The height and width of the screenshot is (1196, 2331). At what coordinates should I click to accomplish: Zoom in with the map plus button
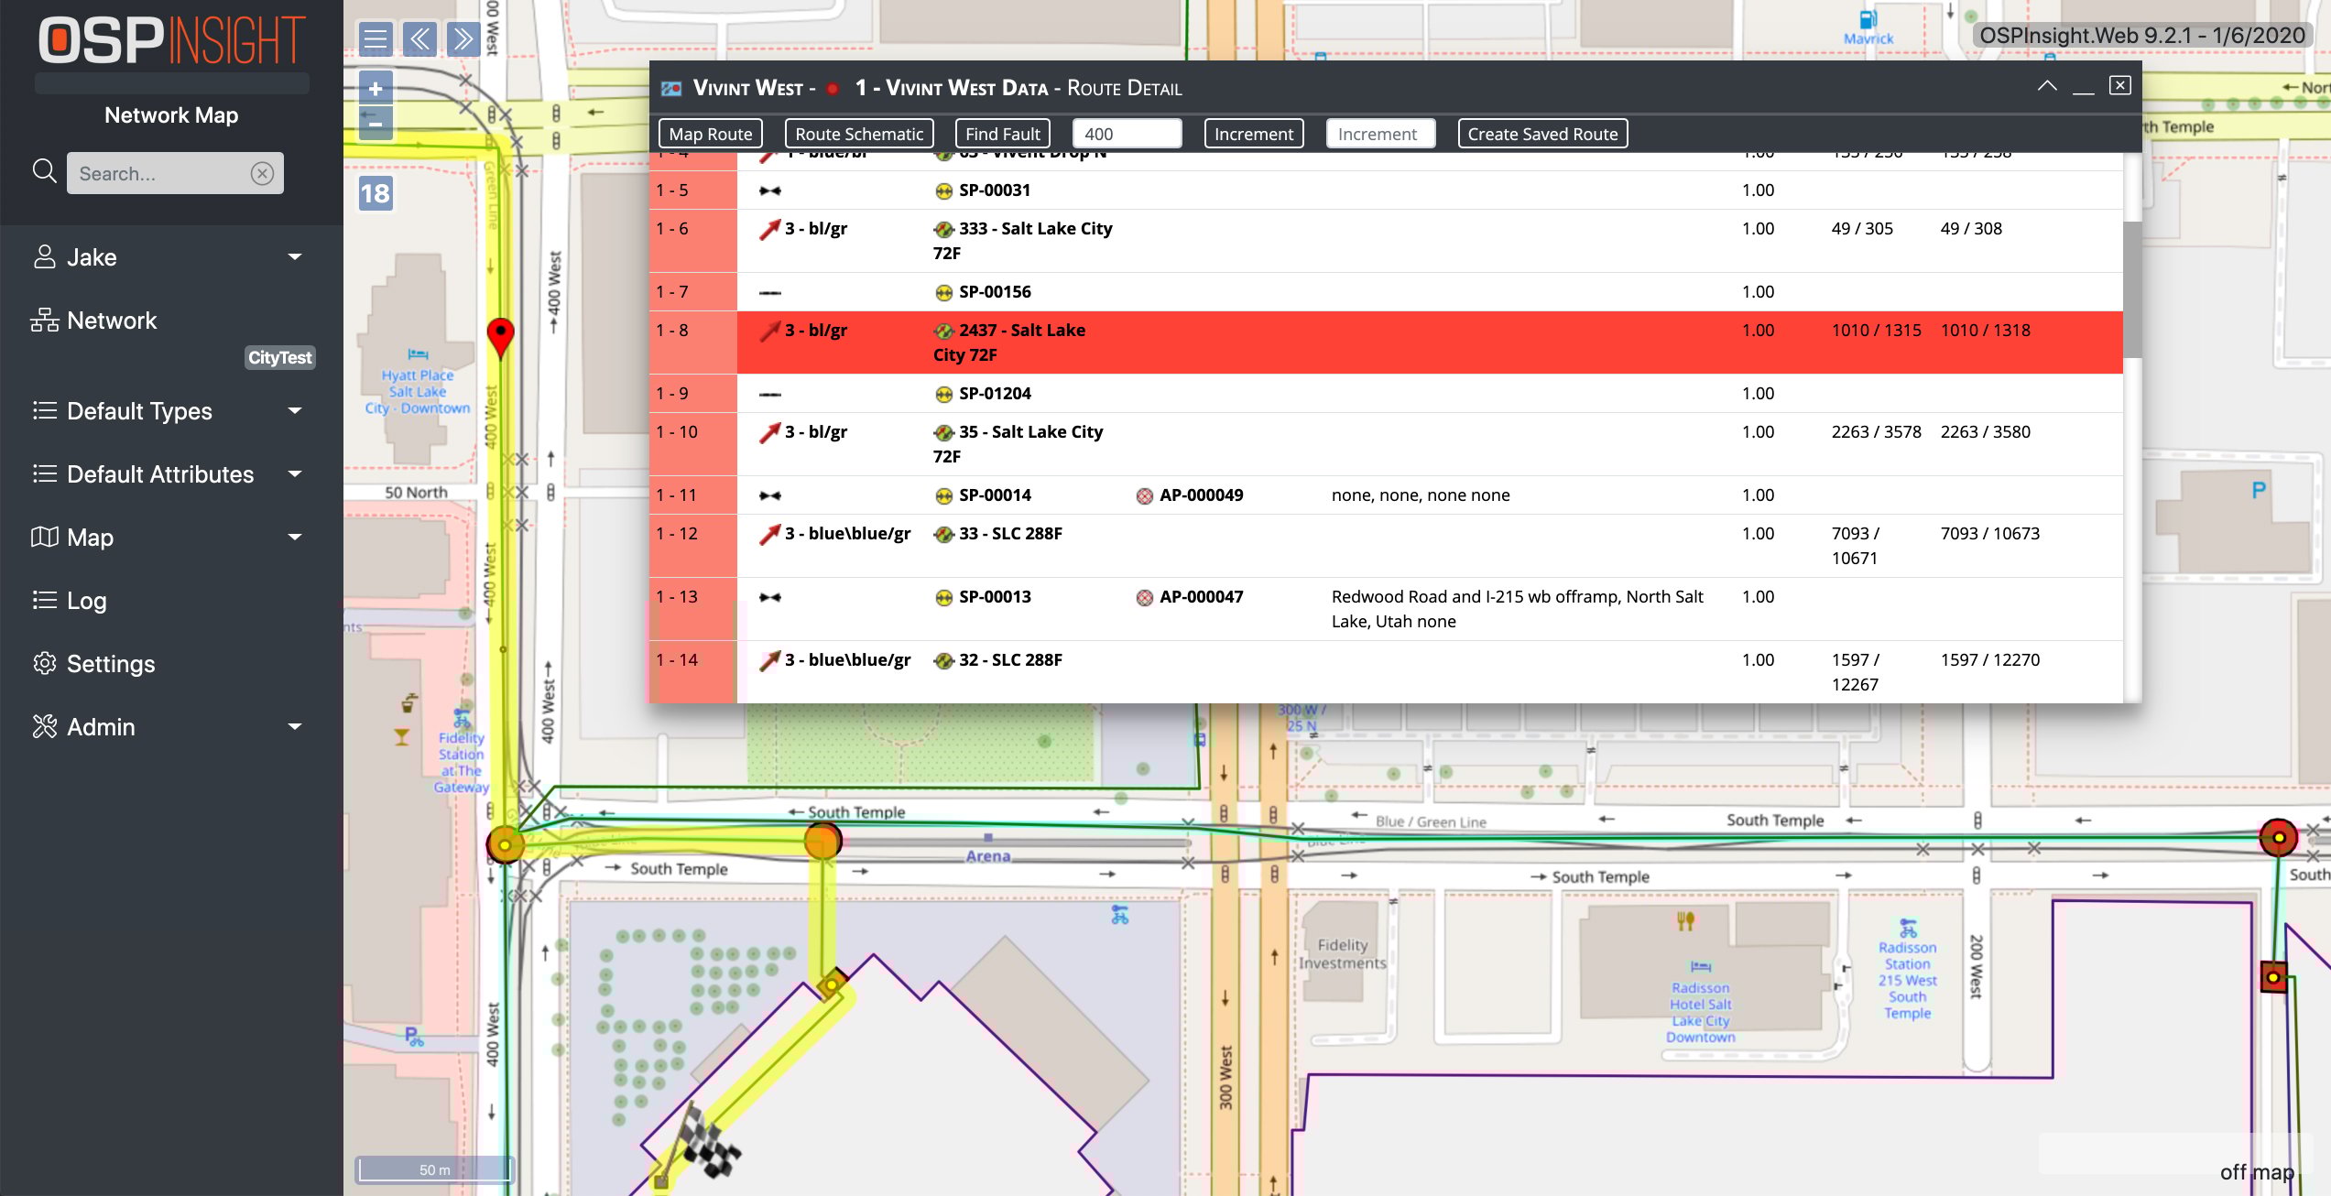(376, 88)
